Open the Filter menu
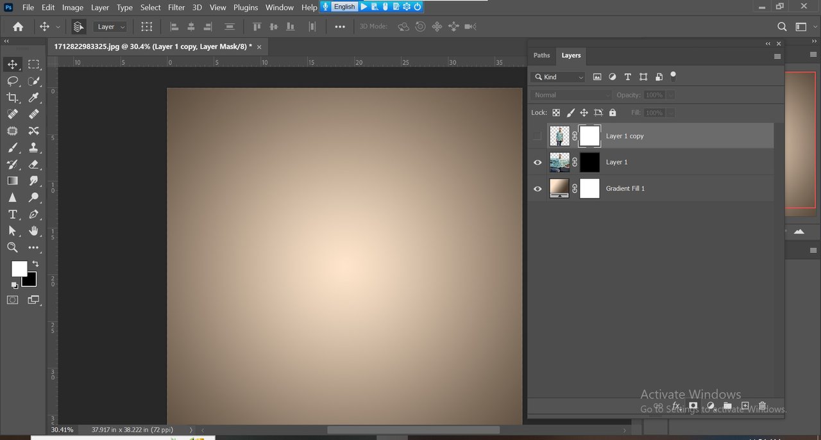 coord(176,8)
